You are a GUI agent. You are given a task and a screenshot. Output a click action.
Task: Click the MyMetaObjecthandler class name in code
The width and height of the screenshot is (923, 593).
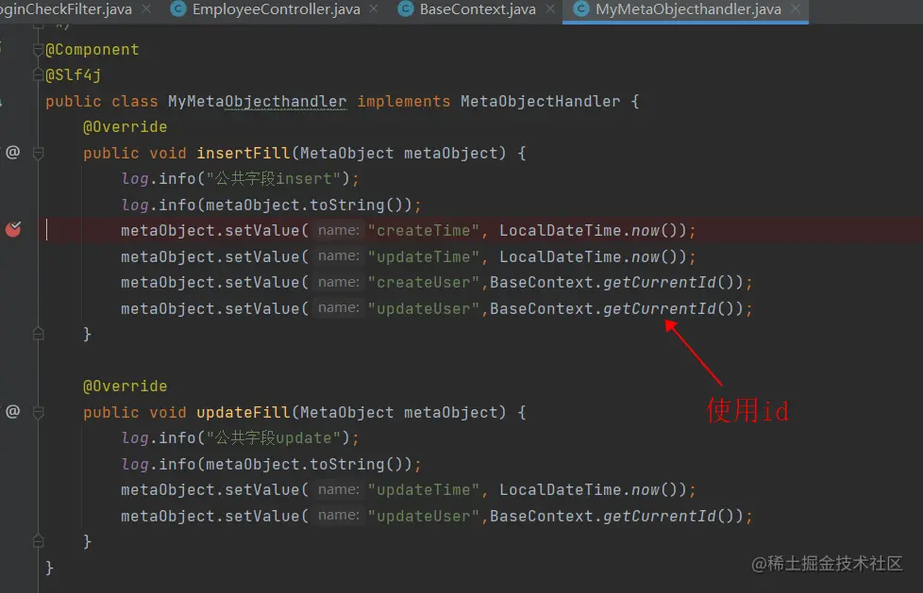pyautogui.click(x=258, y=101)
